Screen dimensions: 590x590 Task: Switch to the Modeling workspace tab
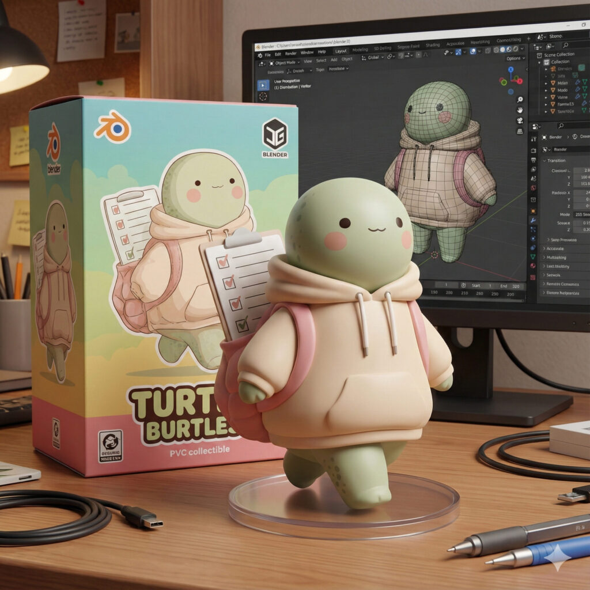click(360, 50)
